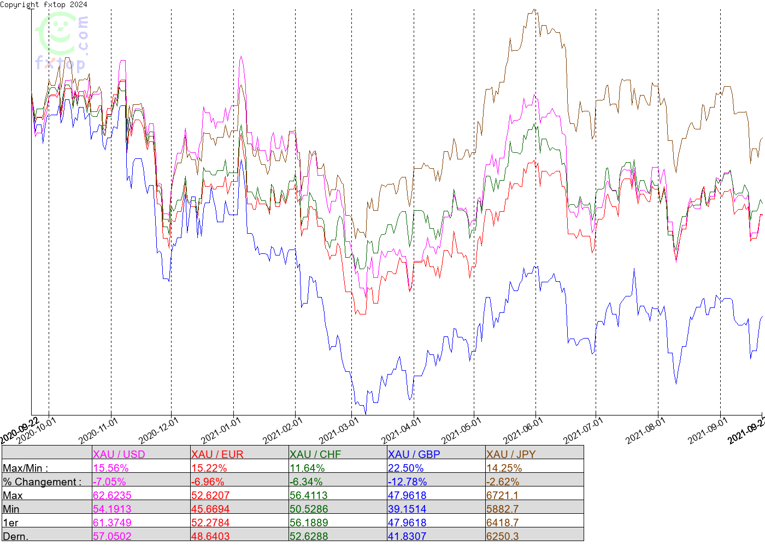Click the 47.9618 value in 1er row
The height and width of the screenshot is (546, 765).
407,523
